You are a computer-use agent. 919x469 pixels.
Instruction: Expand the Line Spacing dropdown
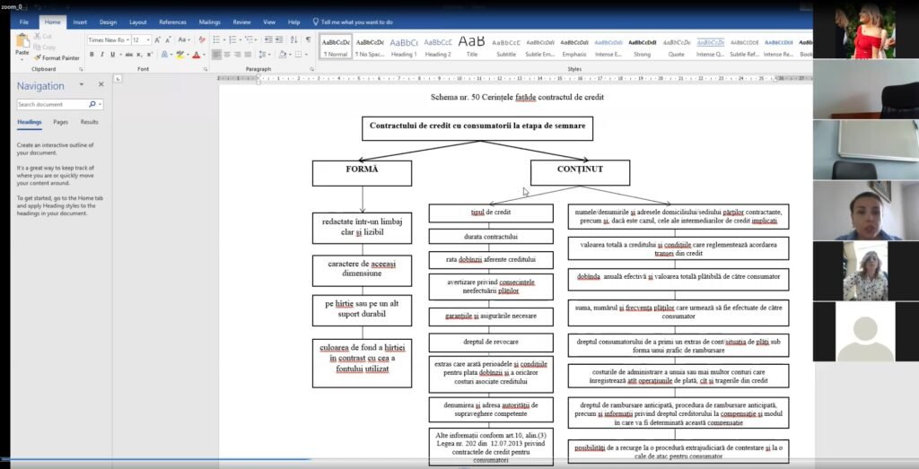[265, 55]
